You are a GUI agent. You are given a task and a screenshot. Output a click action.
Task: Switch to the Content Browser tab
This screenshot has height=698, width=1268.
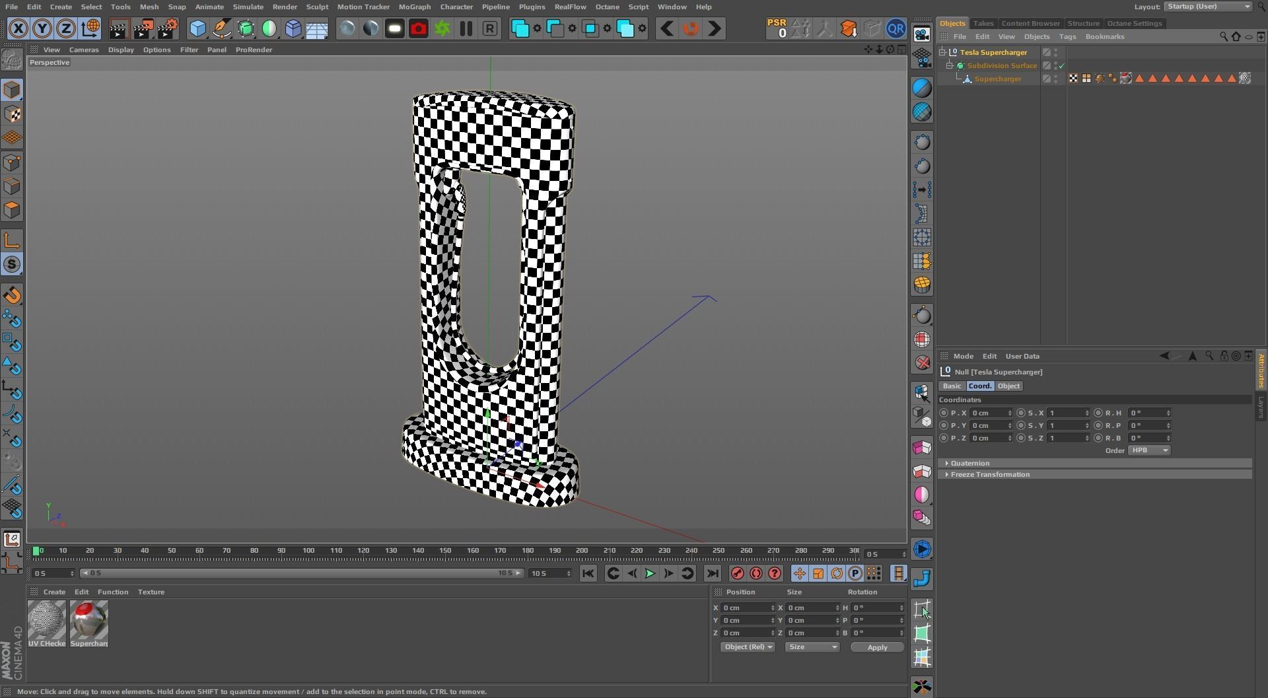[x=1030, y=23]
